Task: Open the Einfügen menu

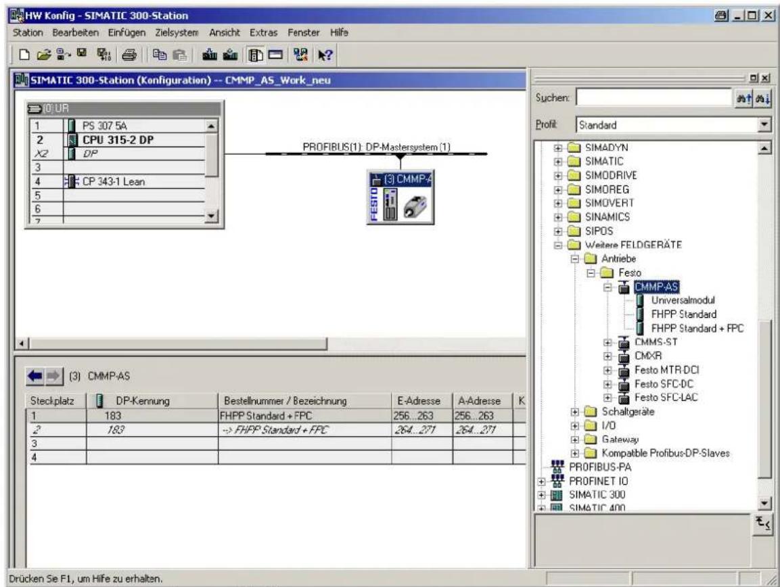Action: [x=127, y=33]
